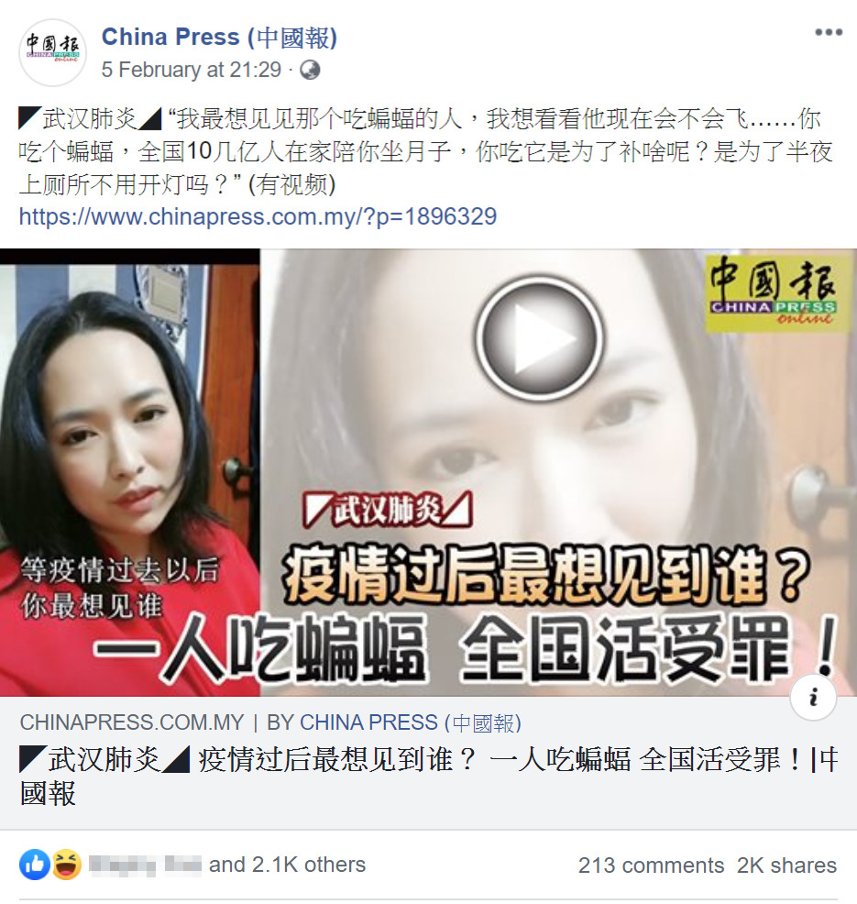Click the China Press logo watermark in video
The image size is (857, 904).
[x=773, y=292]
